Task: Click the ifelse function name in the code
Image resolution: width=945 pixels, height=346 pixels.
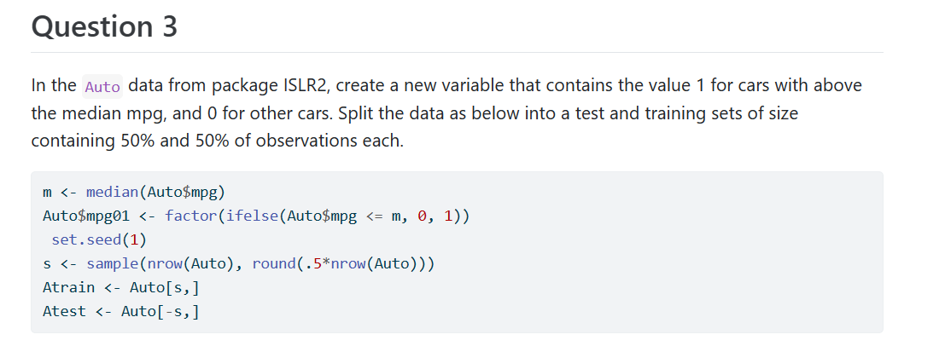Action: tap(253, 216)
